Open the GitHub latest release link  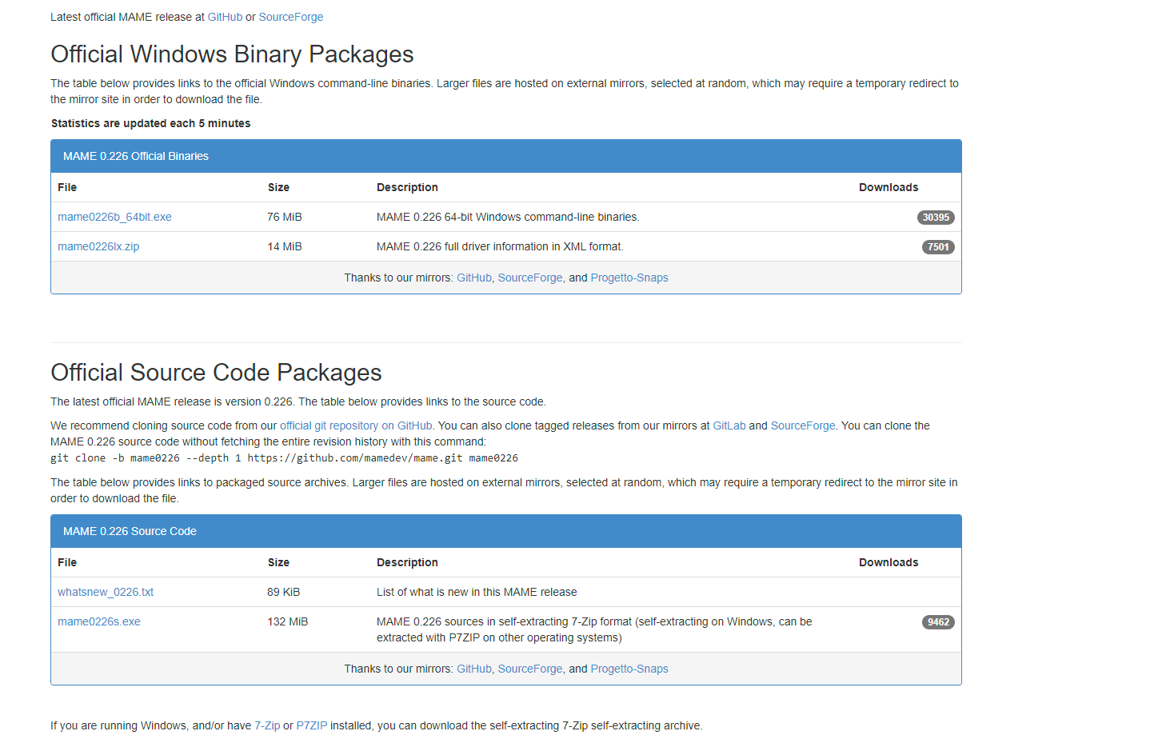click(225, 17)
